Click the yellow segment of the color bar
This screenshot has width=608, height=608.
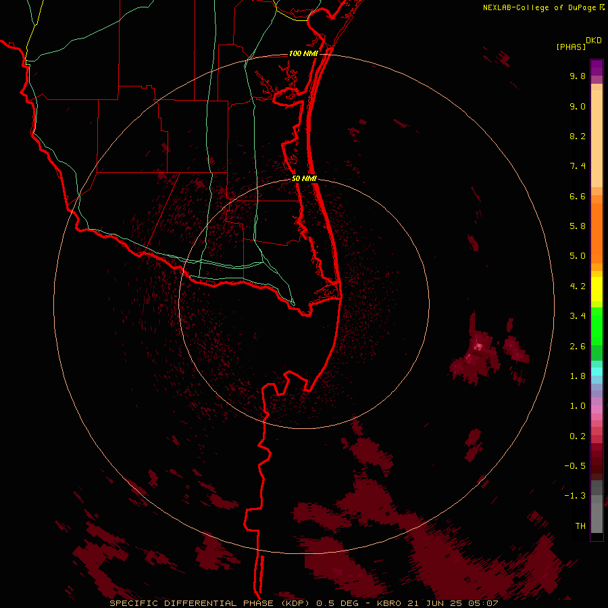pyautogui.click(x=597, y=289)
